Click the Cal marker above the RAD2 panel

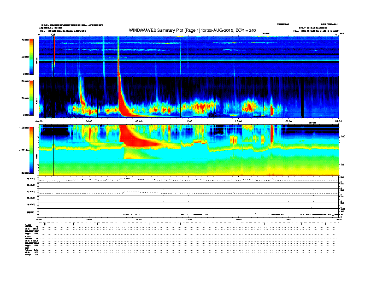click(53, 35)
